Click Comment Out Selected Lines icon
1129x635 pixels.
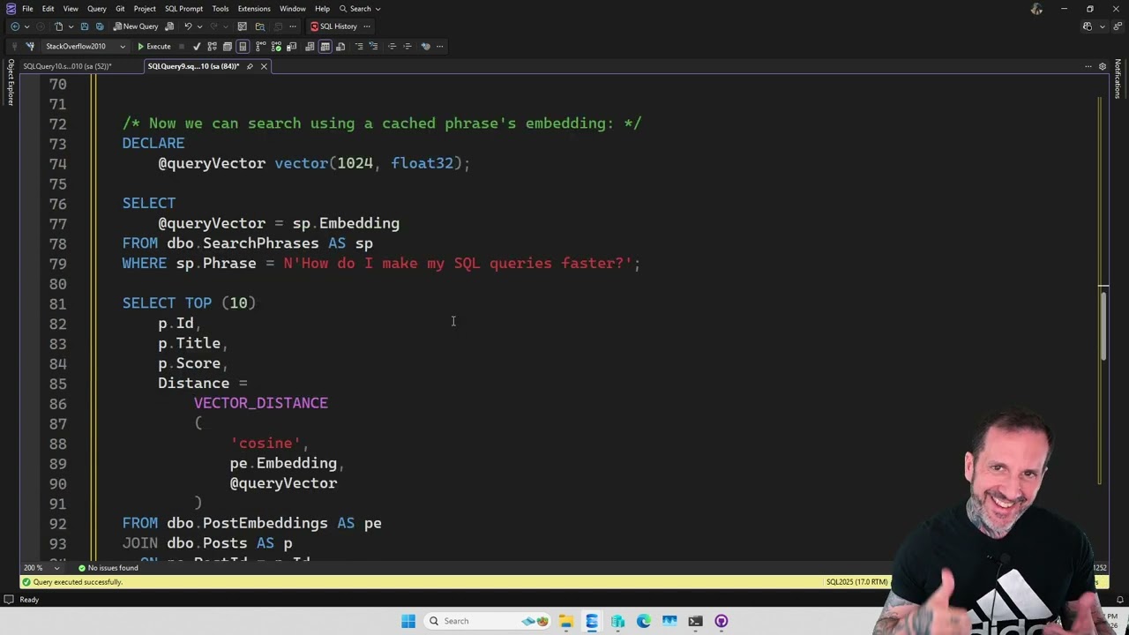coord(359,47)
